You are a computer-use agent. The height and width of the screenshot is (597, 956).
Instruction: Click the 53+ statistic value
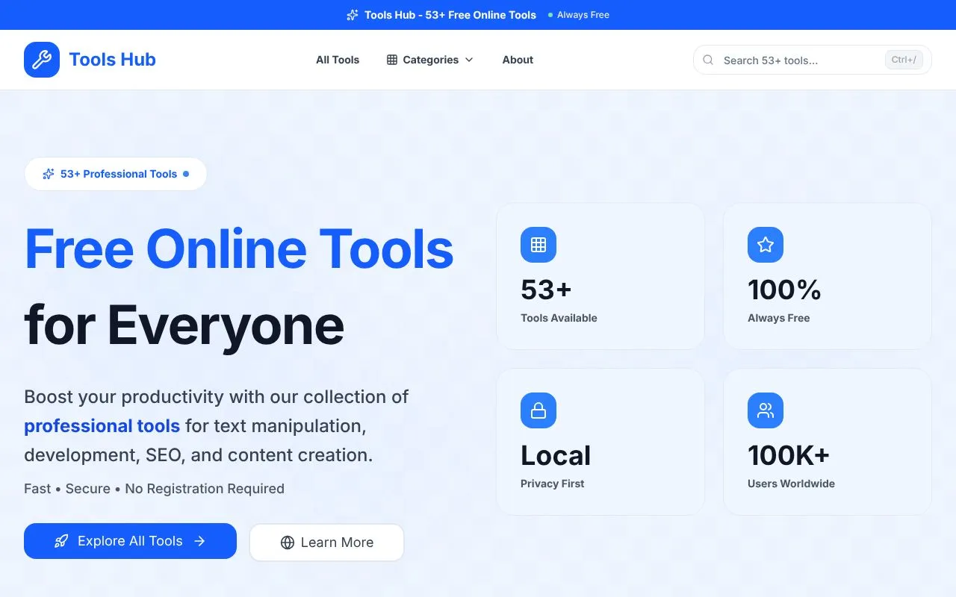546,290
